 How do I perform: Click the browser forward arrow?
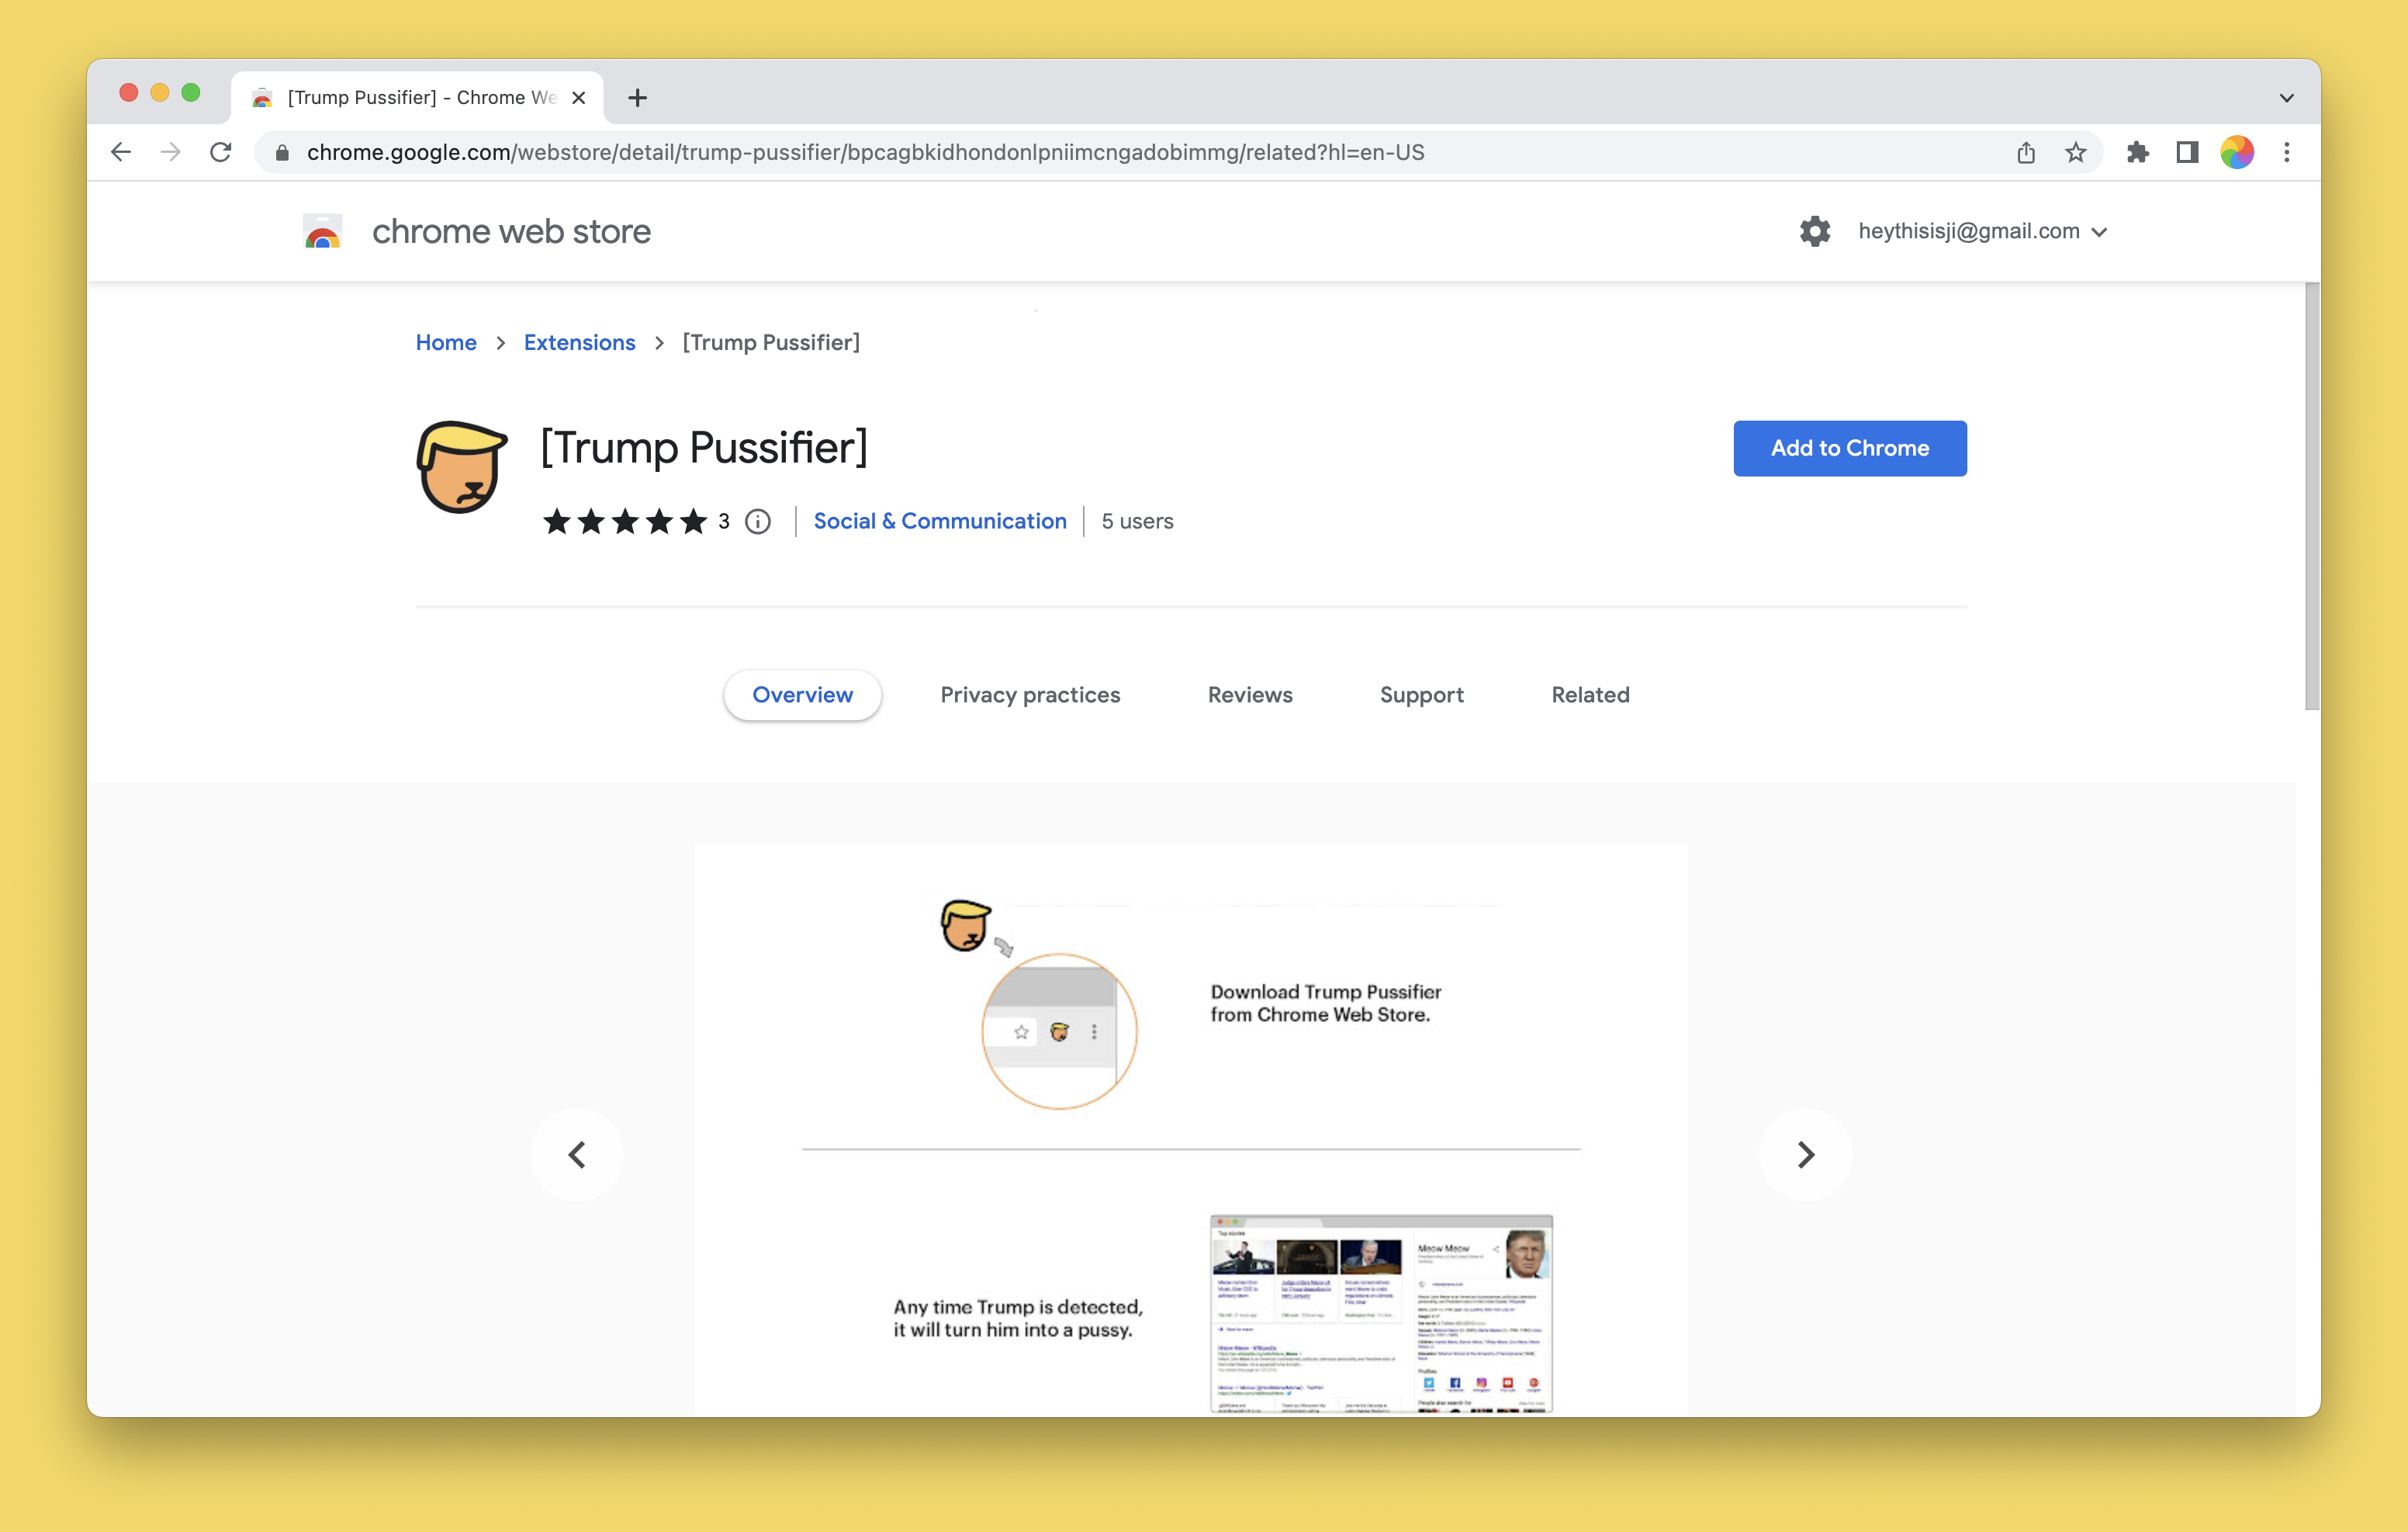tap(171, 152)
